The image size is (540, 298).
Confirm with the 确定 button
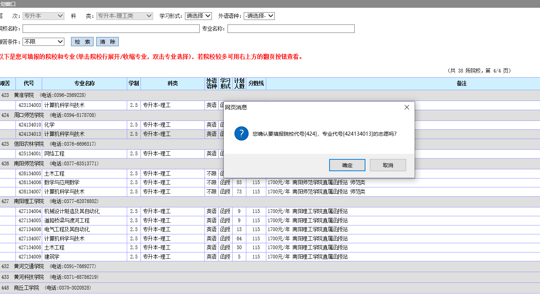point(347,165)
